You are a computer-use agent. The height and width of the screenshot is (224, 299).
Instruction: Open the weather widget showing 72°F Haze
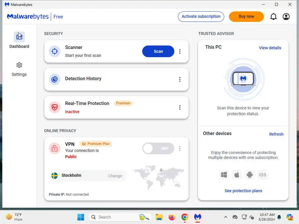pyautogui.click(x=14, y=217)
